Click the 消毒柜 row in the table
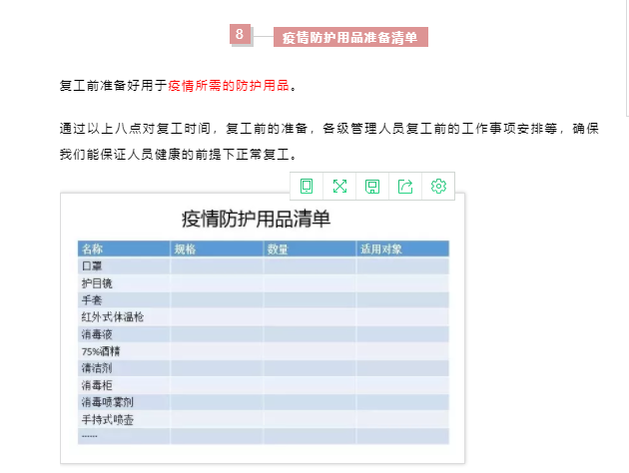This screenshot has width=629, height=473. 264,385
